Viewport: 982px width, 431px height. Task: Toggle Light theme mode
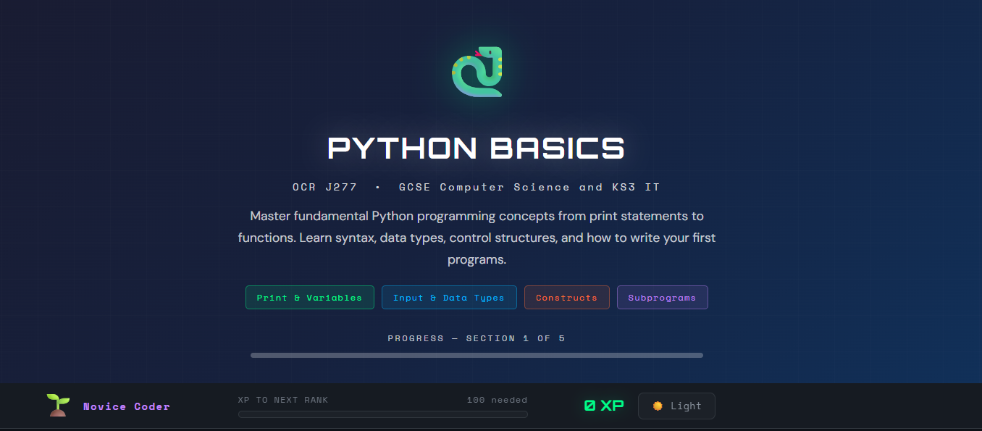coord(676,406)
